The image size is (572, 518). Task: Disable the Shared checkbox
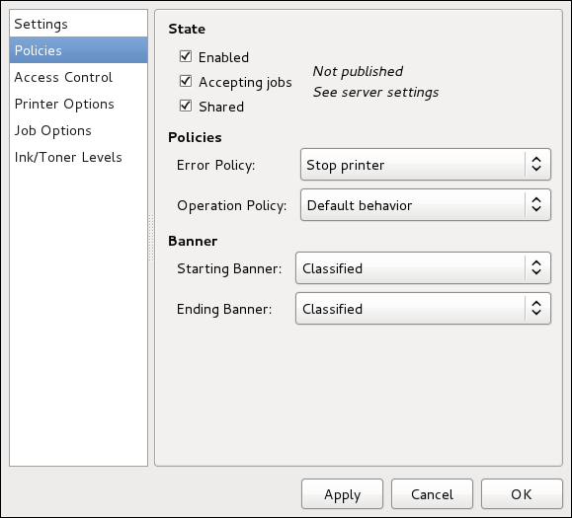(186, 106)
